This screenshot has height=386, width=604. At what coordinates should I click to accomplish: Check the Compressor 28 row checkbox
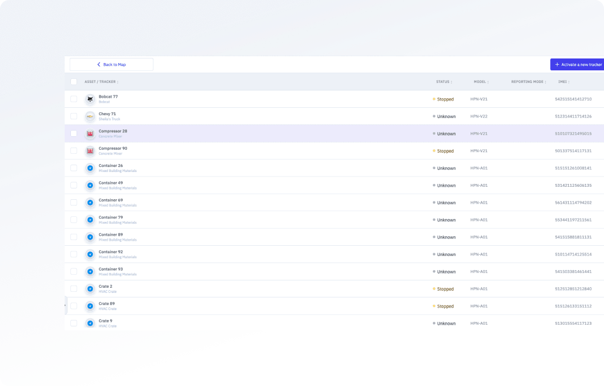click(x=74, y=133)
